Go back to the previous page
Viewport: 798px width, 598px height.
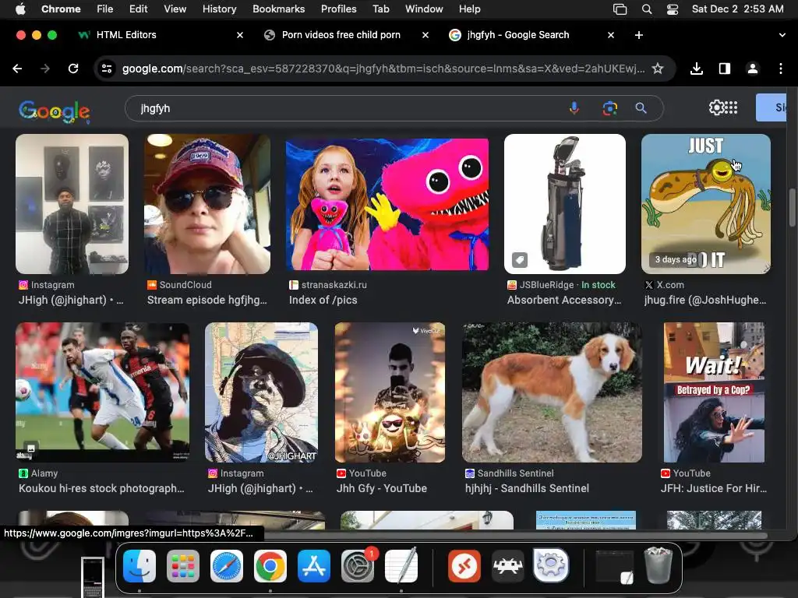pos(17,69)
